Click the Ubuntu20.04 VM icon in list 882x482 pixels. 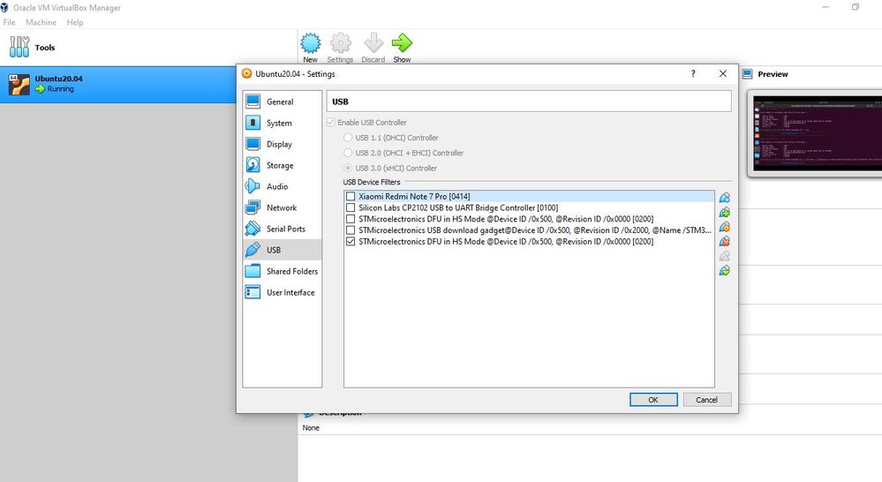coord(19,85)
